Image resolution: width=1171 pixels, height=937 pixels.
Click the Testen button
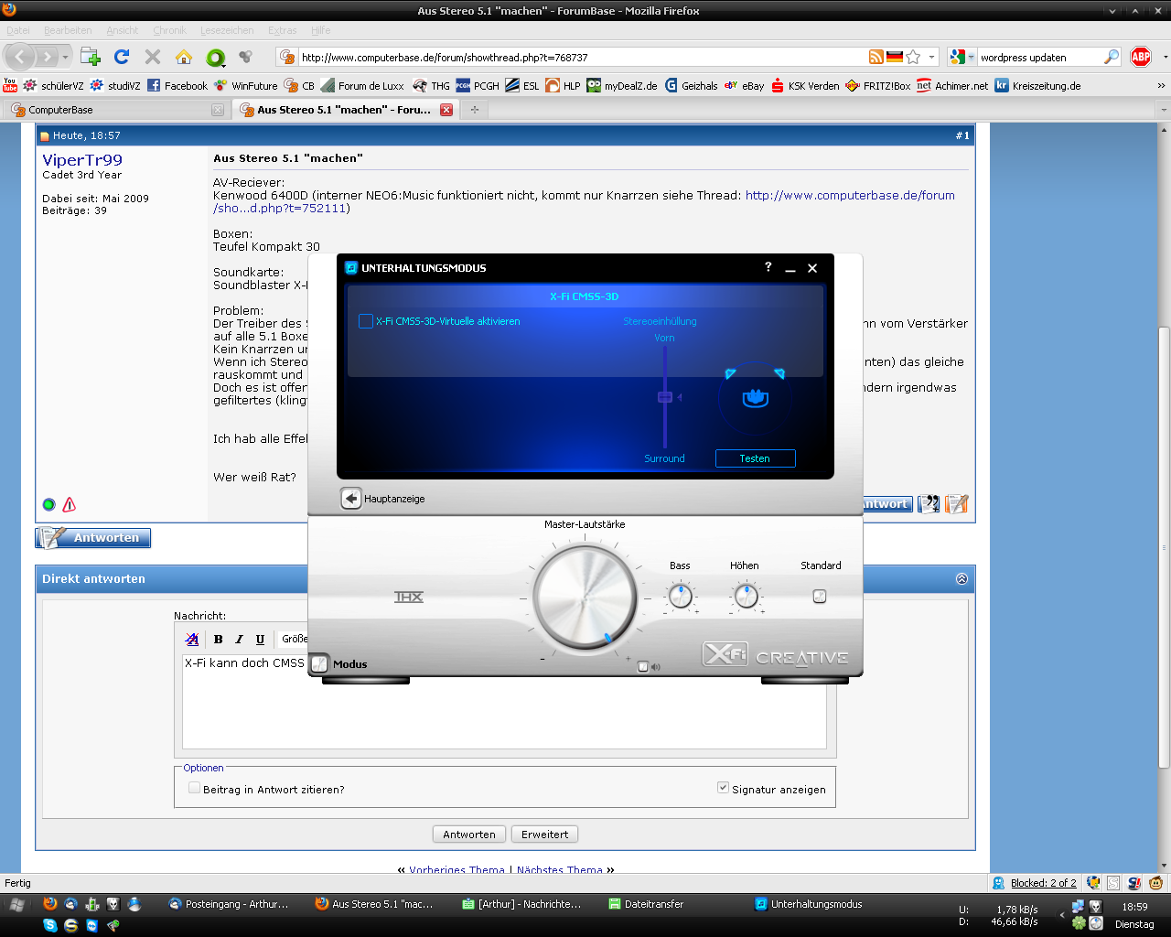click(x=755, y=458)
